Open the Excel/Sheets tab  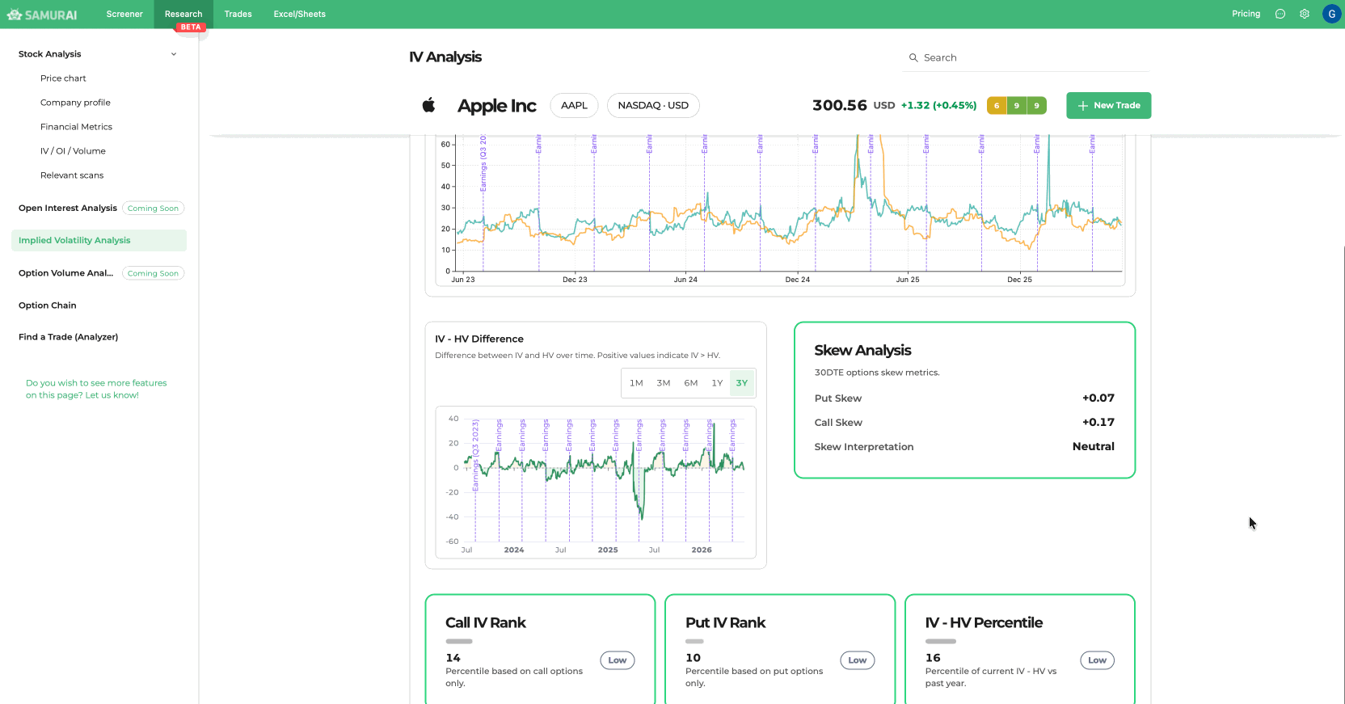point(300,15)
